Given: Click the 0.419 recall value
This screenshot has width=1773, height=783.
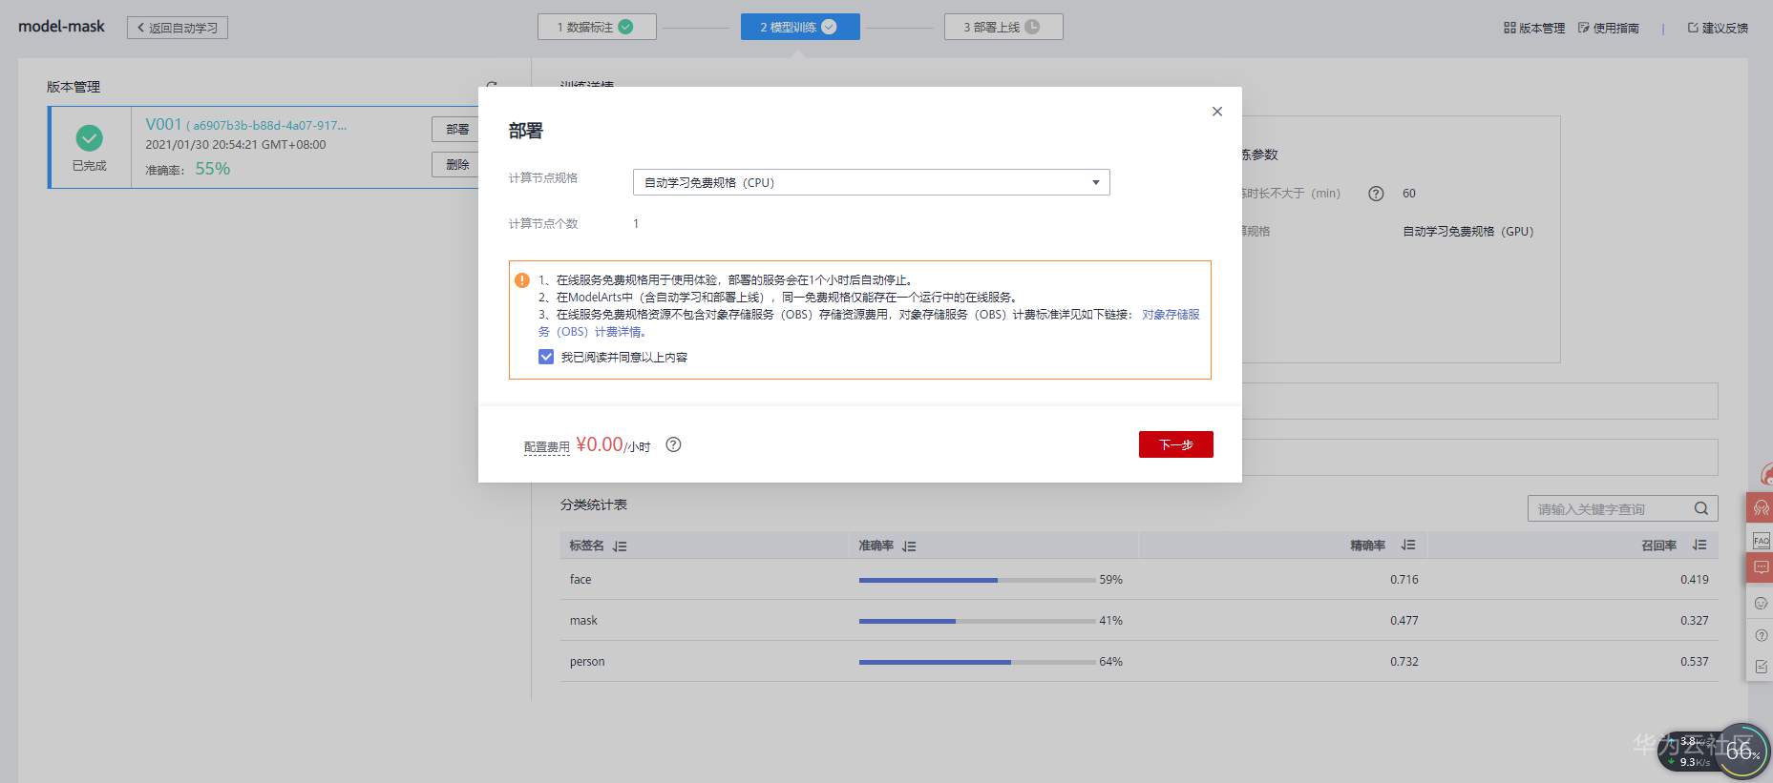Looking at the screenshot, I should pos(1695,579).
